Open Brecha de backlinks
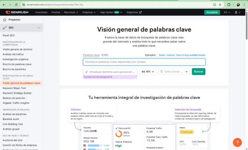Viewport: 248px width, 150px height. point(14,69)
